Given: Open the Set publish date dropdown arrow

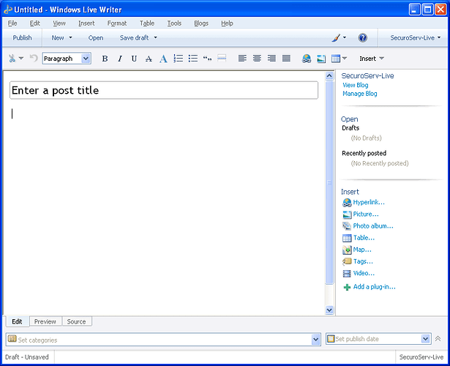Looking at the screenshot, I should 425,339.
